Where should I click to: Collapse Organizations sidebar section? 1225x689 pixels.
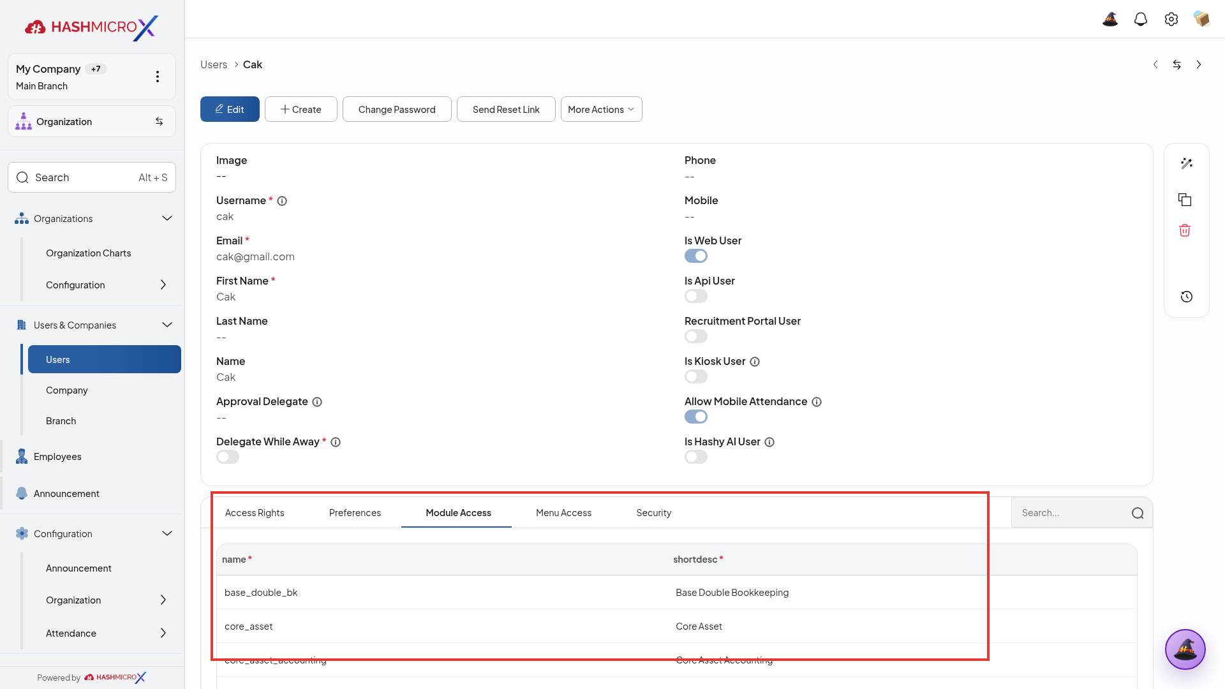tap(167, 218)
